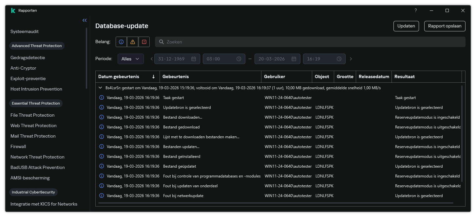Screen dimensions: 476x217
Task: Select Firewall in the sidebar
Action: click(x=18, y=146)
